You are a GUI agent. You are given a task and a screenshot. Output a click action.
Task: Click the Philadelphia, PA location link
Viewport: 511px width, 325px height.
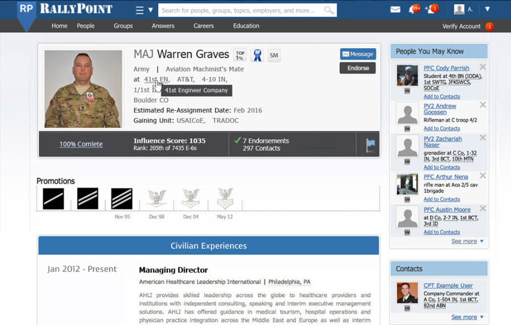pyautogui.click(x=289, y=282)
